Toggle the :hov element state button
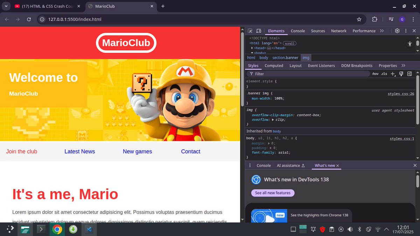420x236 pixels. click(x=375, y=74)
